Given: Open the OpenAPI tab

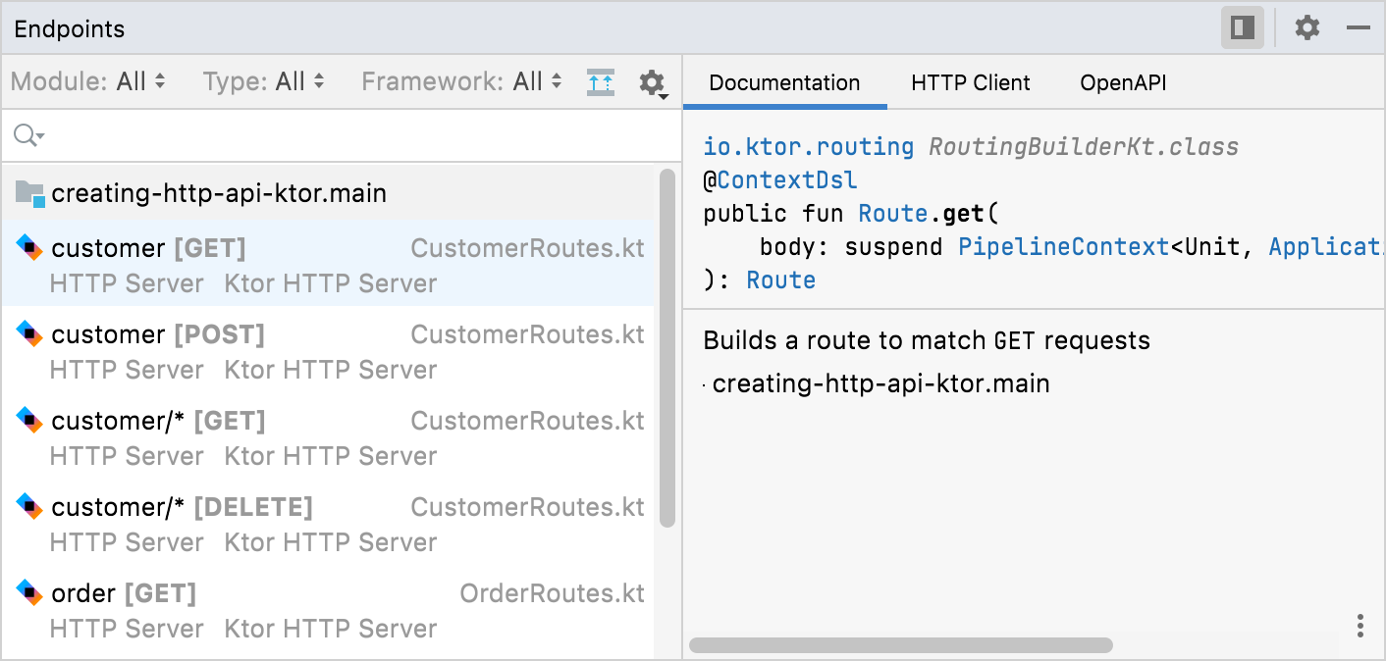Looking at the screenshot, I should [x=1122, y=82].
